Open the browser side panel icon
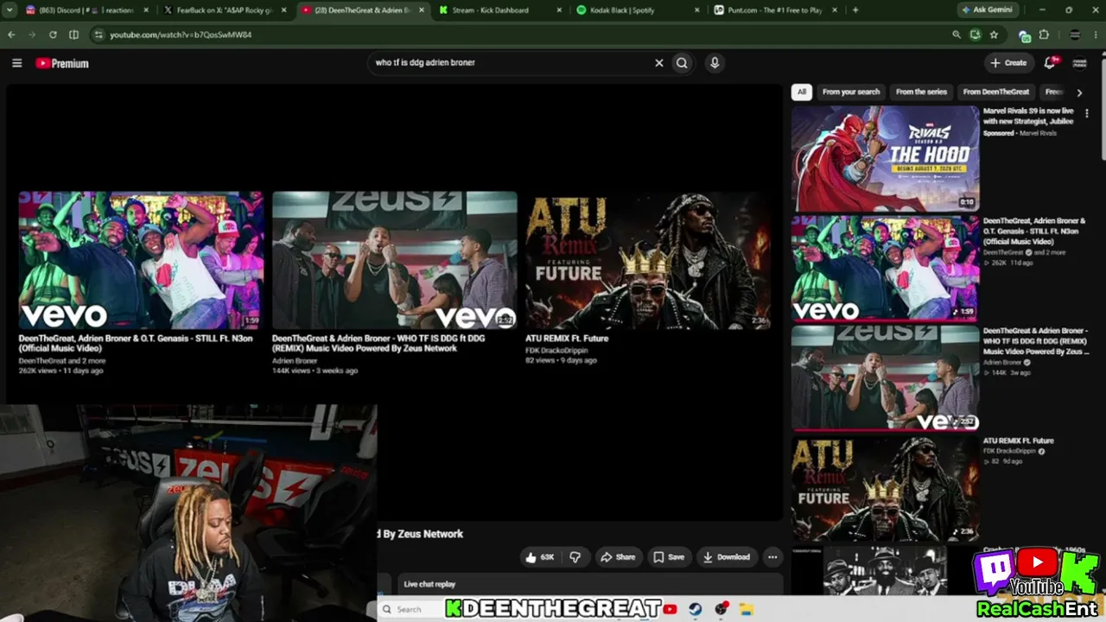The width and height of the screenshot is (1106, 622). (73, 35)
